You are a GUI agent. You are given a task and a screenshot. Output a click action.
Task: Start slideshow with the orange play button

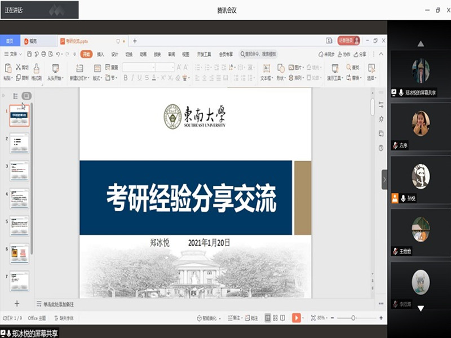[296, 318]
